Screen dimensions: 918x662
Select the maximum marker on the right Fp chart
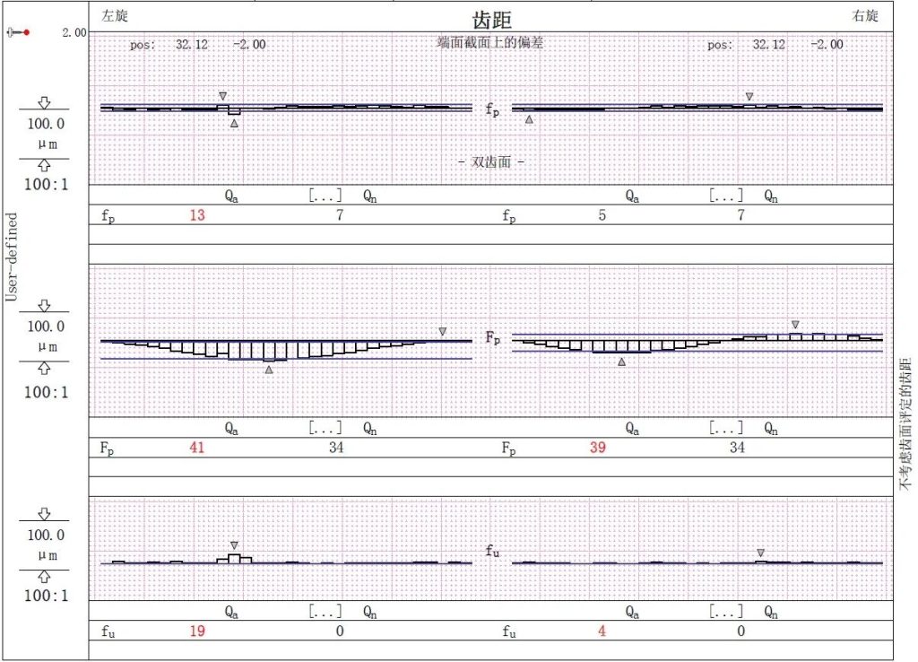tap(795, 324)
